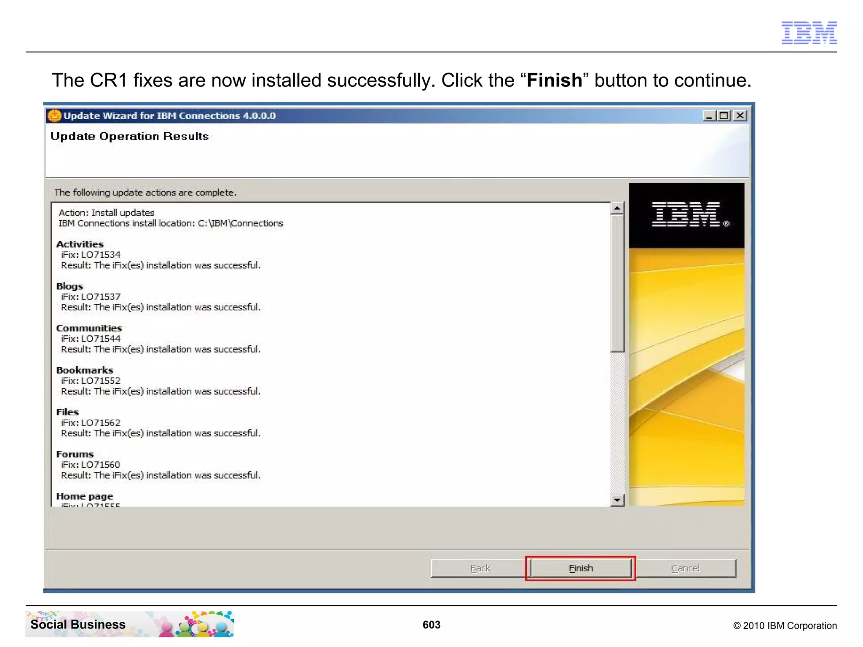Select the 'Files' heading in results
Viewport: 863px width, 647px height.
point(67,412)
